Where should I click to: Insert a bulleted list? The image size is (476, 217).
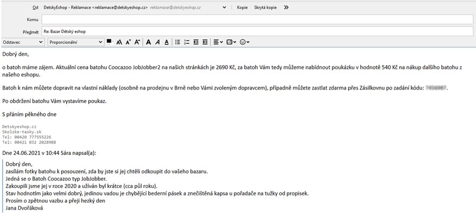pos(177,42)
